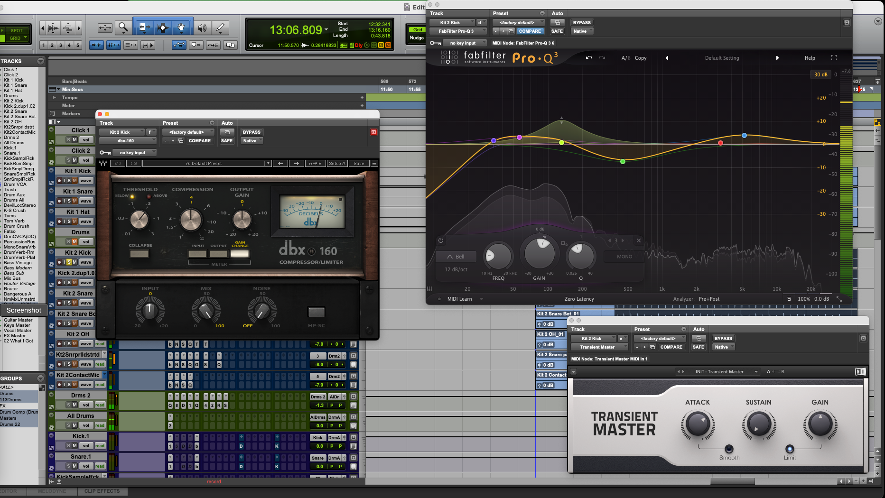Close selected band X in Pro-Q 3
Viewport: 885px width, 498px height.
pos(639,240)
